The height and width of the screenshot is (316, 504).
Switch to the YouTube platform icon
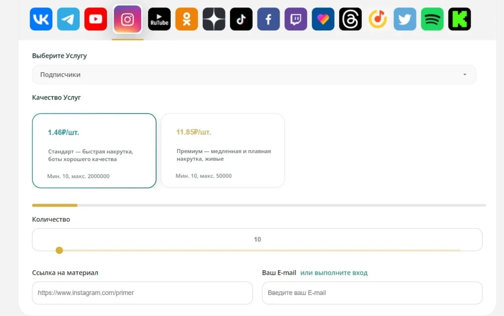pyautogui.click(x=95, y=19)
